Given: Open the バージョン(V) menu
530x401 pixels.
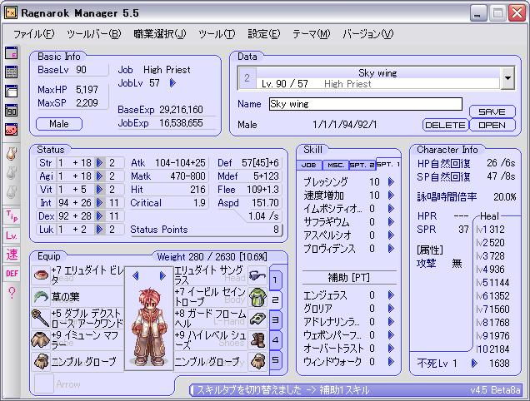Looking at the screenshot, I should click(x=368, y=34).
